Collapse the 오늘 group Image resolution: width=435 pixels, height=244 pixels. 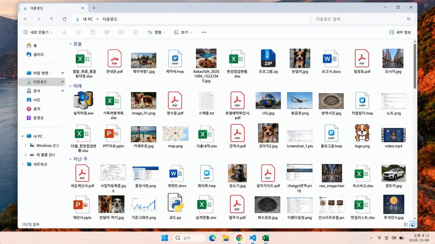coord(70,44)
